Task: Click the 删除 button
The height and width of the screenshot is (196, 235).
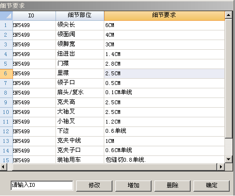Action: coord(172,186)
